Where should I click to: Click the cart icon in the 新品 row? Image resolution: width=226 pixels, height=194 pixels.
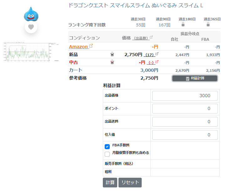pyautogui.click(x=112, y=54)
